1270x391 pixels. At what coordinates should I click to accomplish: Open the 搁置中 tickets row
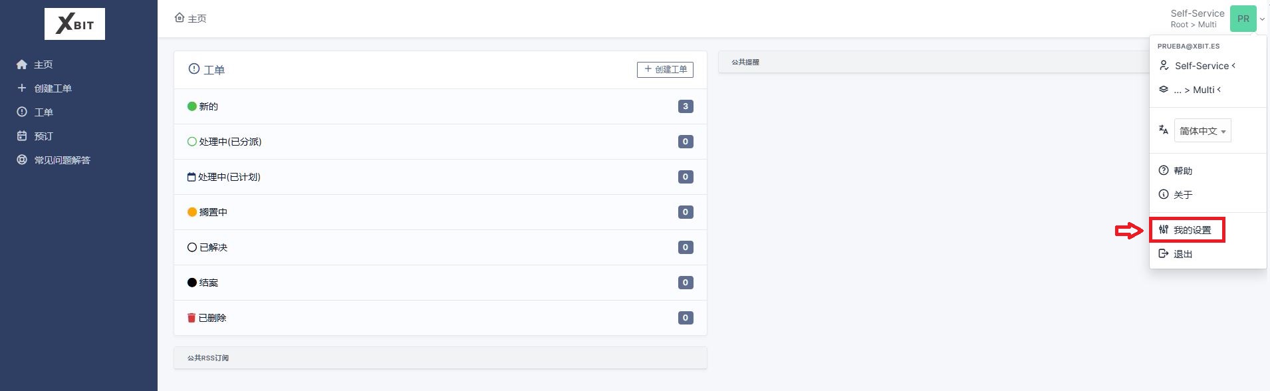tap(440, 212)
